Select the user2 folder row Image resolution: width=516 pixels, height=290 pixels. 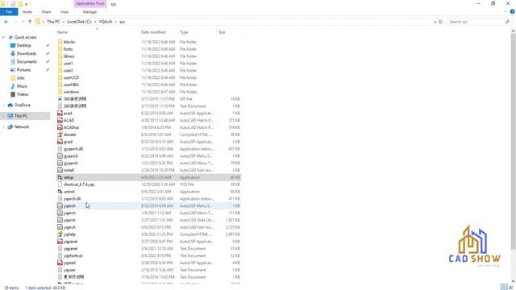(148, 70)
